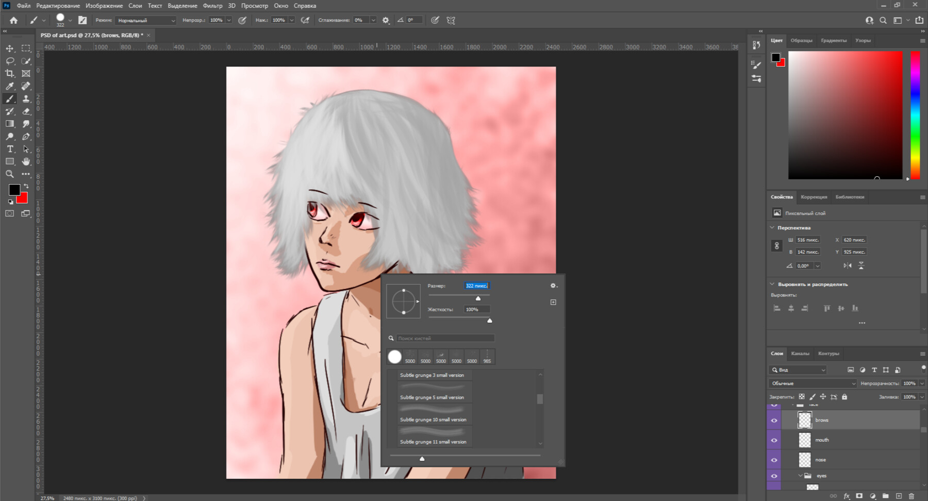The width and height of the screenshot is (928, 501).
Task: Click the Поиск кистей search field
Action: 445,338
